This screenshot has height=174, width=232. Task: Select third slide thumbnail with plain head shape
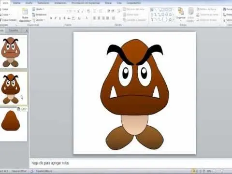pyautogui.click(x=14, y=124)
